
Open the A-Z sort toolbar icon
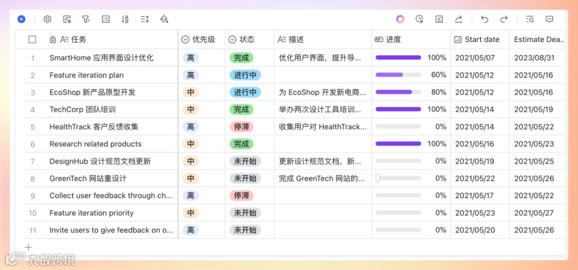(125, 19)
